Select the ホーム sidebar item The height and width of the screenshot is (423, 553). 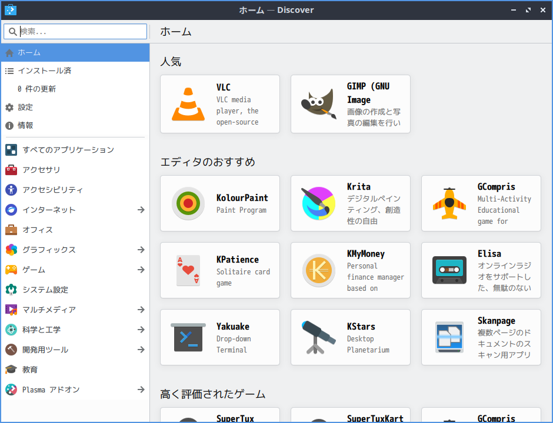tap(75, 53)
